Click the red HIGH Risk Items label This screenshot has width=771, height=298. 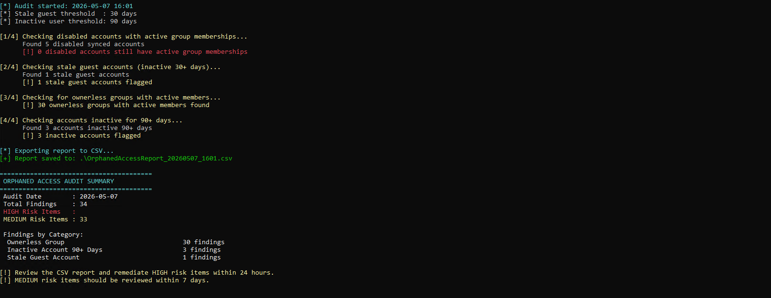coord(32,212)
